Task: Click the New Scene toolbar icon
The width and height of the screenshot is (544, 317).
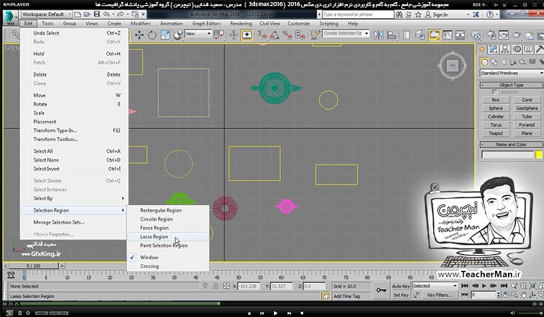Action: (78, 14)
